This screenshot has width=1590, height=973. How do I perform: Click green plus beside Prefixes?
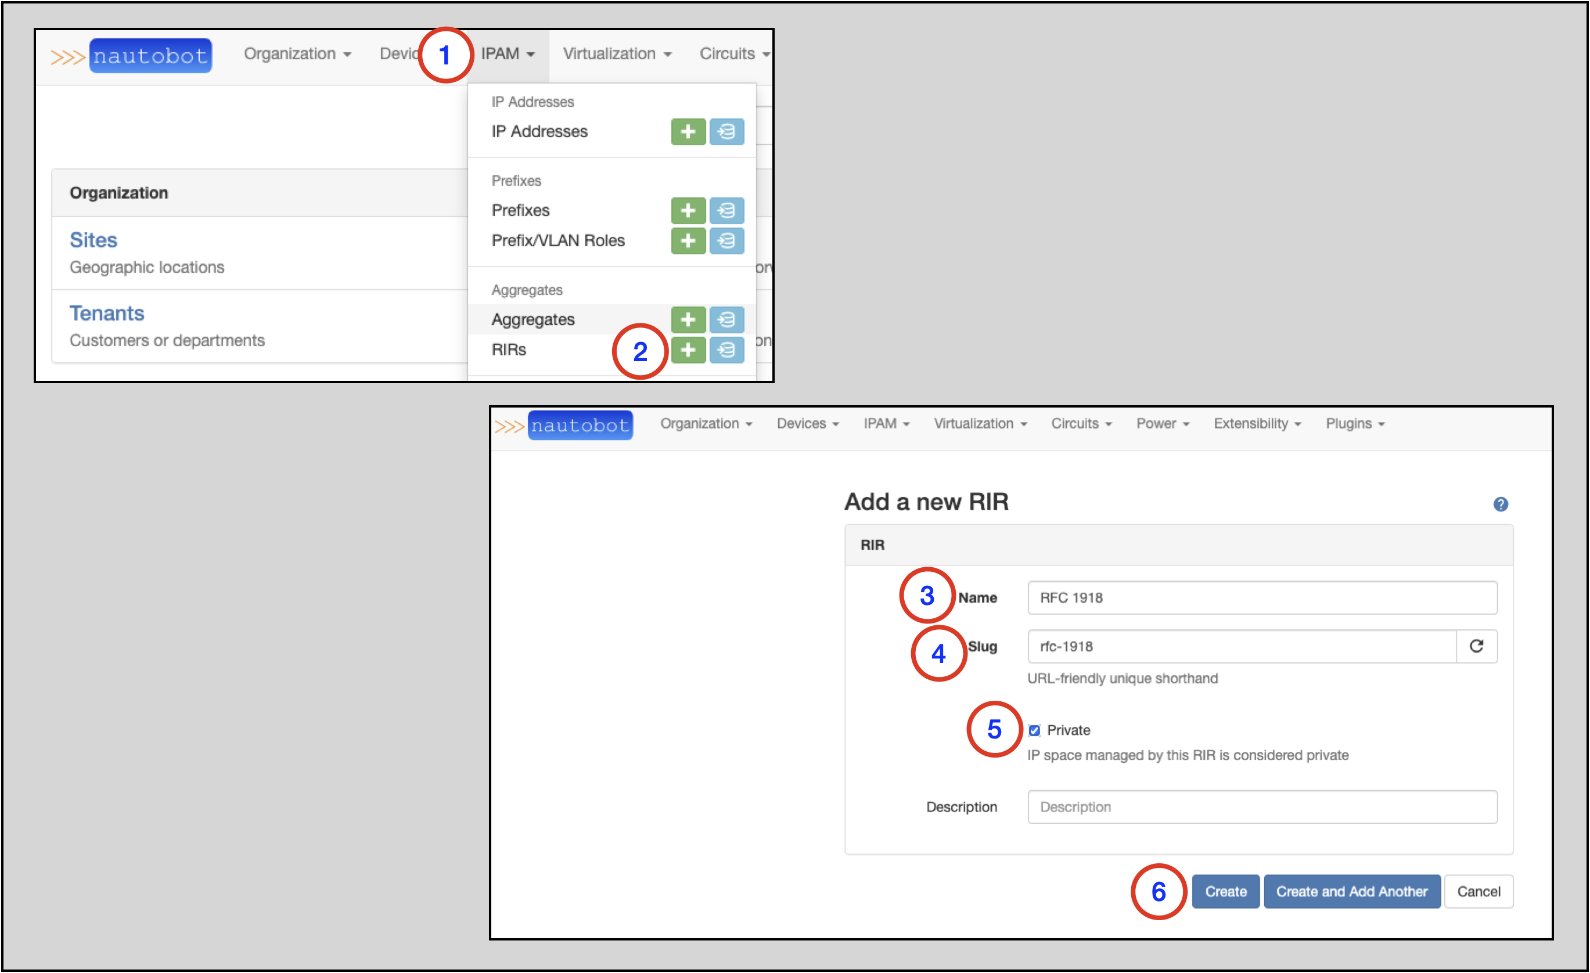(688, 210)
